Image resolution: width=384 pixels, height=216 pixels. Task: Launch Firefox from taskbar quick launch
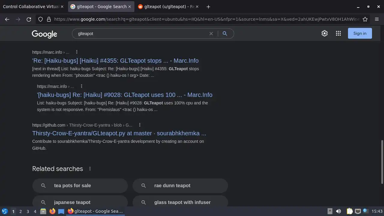tap(52, 211)
